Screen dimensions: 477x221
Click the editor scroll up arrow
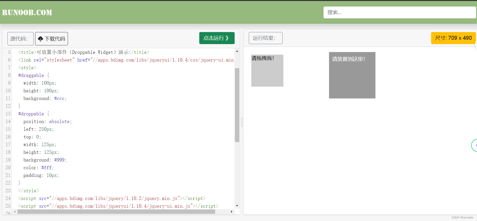point(237,51)
